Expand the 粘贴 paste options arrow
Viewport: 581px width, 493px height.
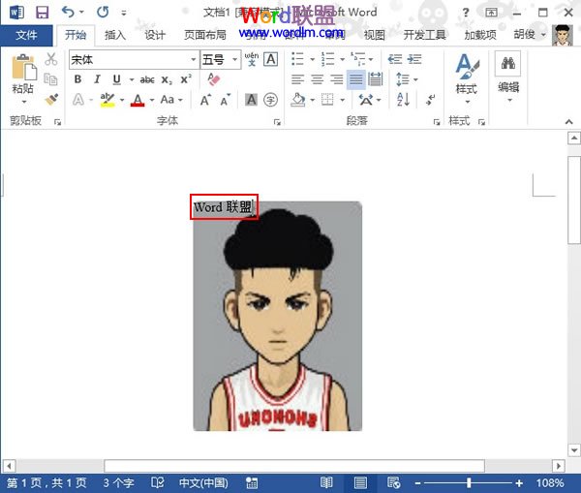tap(22, 101)
